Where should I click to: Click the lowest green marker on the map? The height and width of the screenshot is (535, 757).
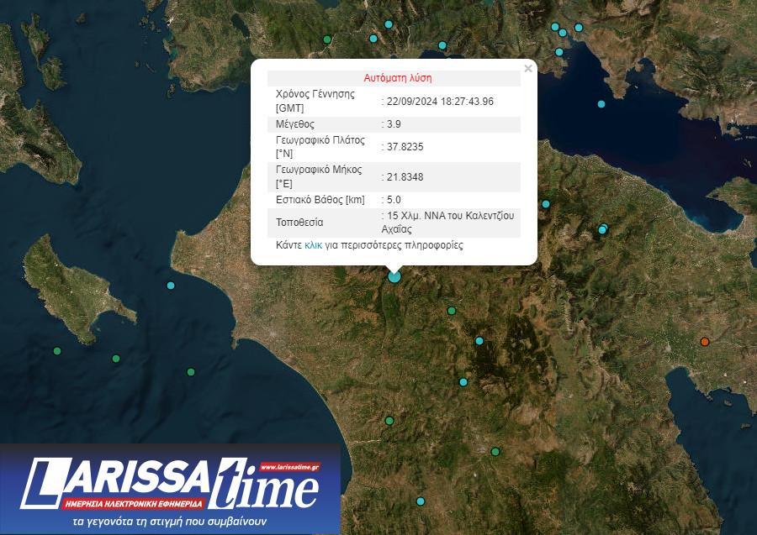[495, 452]
